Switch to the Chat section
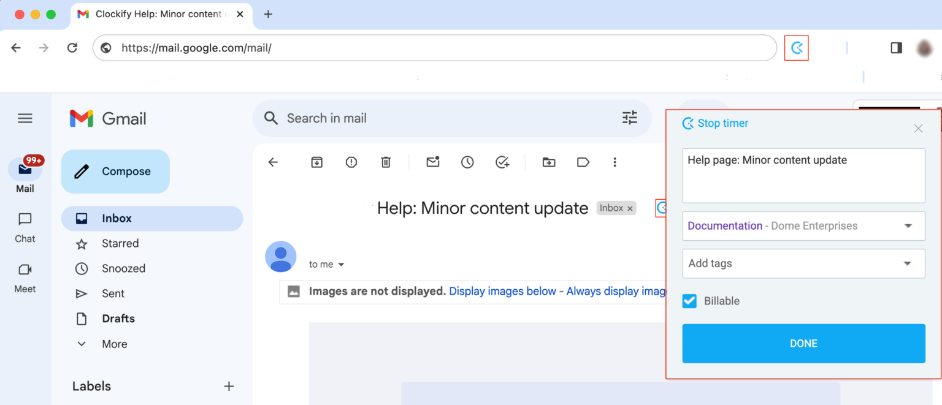The image size is (942, 405). coord(25,227)
